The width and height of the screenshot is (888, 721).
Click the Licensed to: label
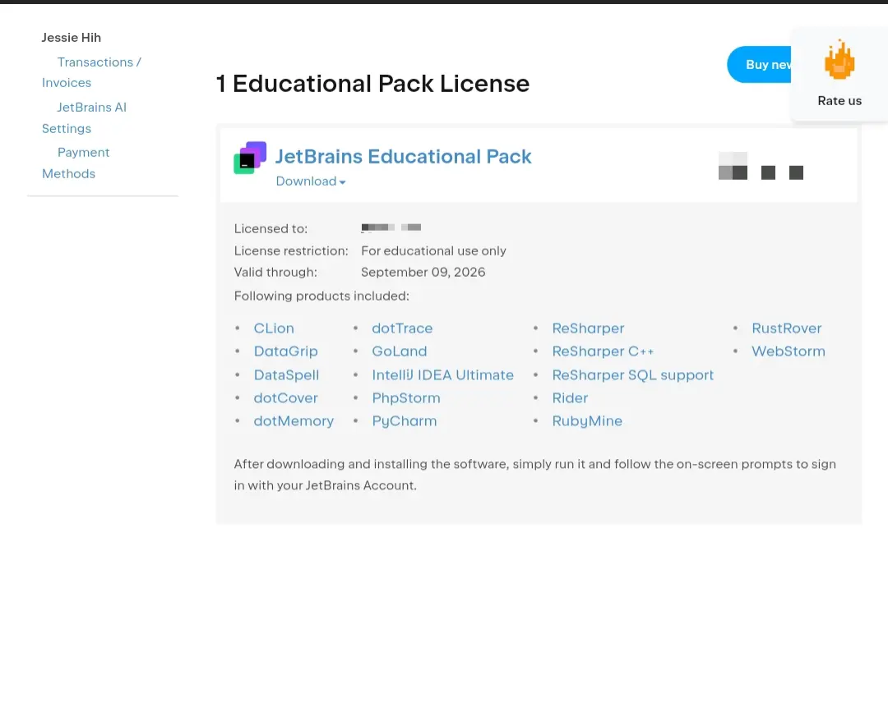click(x=271, y=228)
